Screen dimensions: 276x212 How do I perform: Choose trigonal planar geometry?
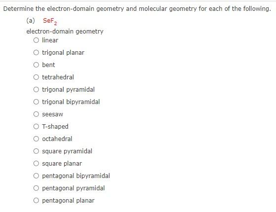36,52
